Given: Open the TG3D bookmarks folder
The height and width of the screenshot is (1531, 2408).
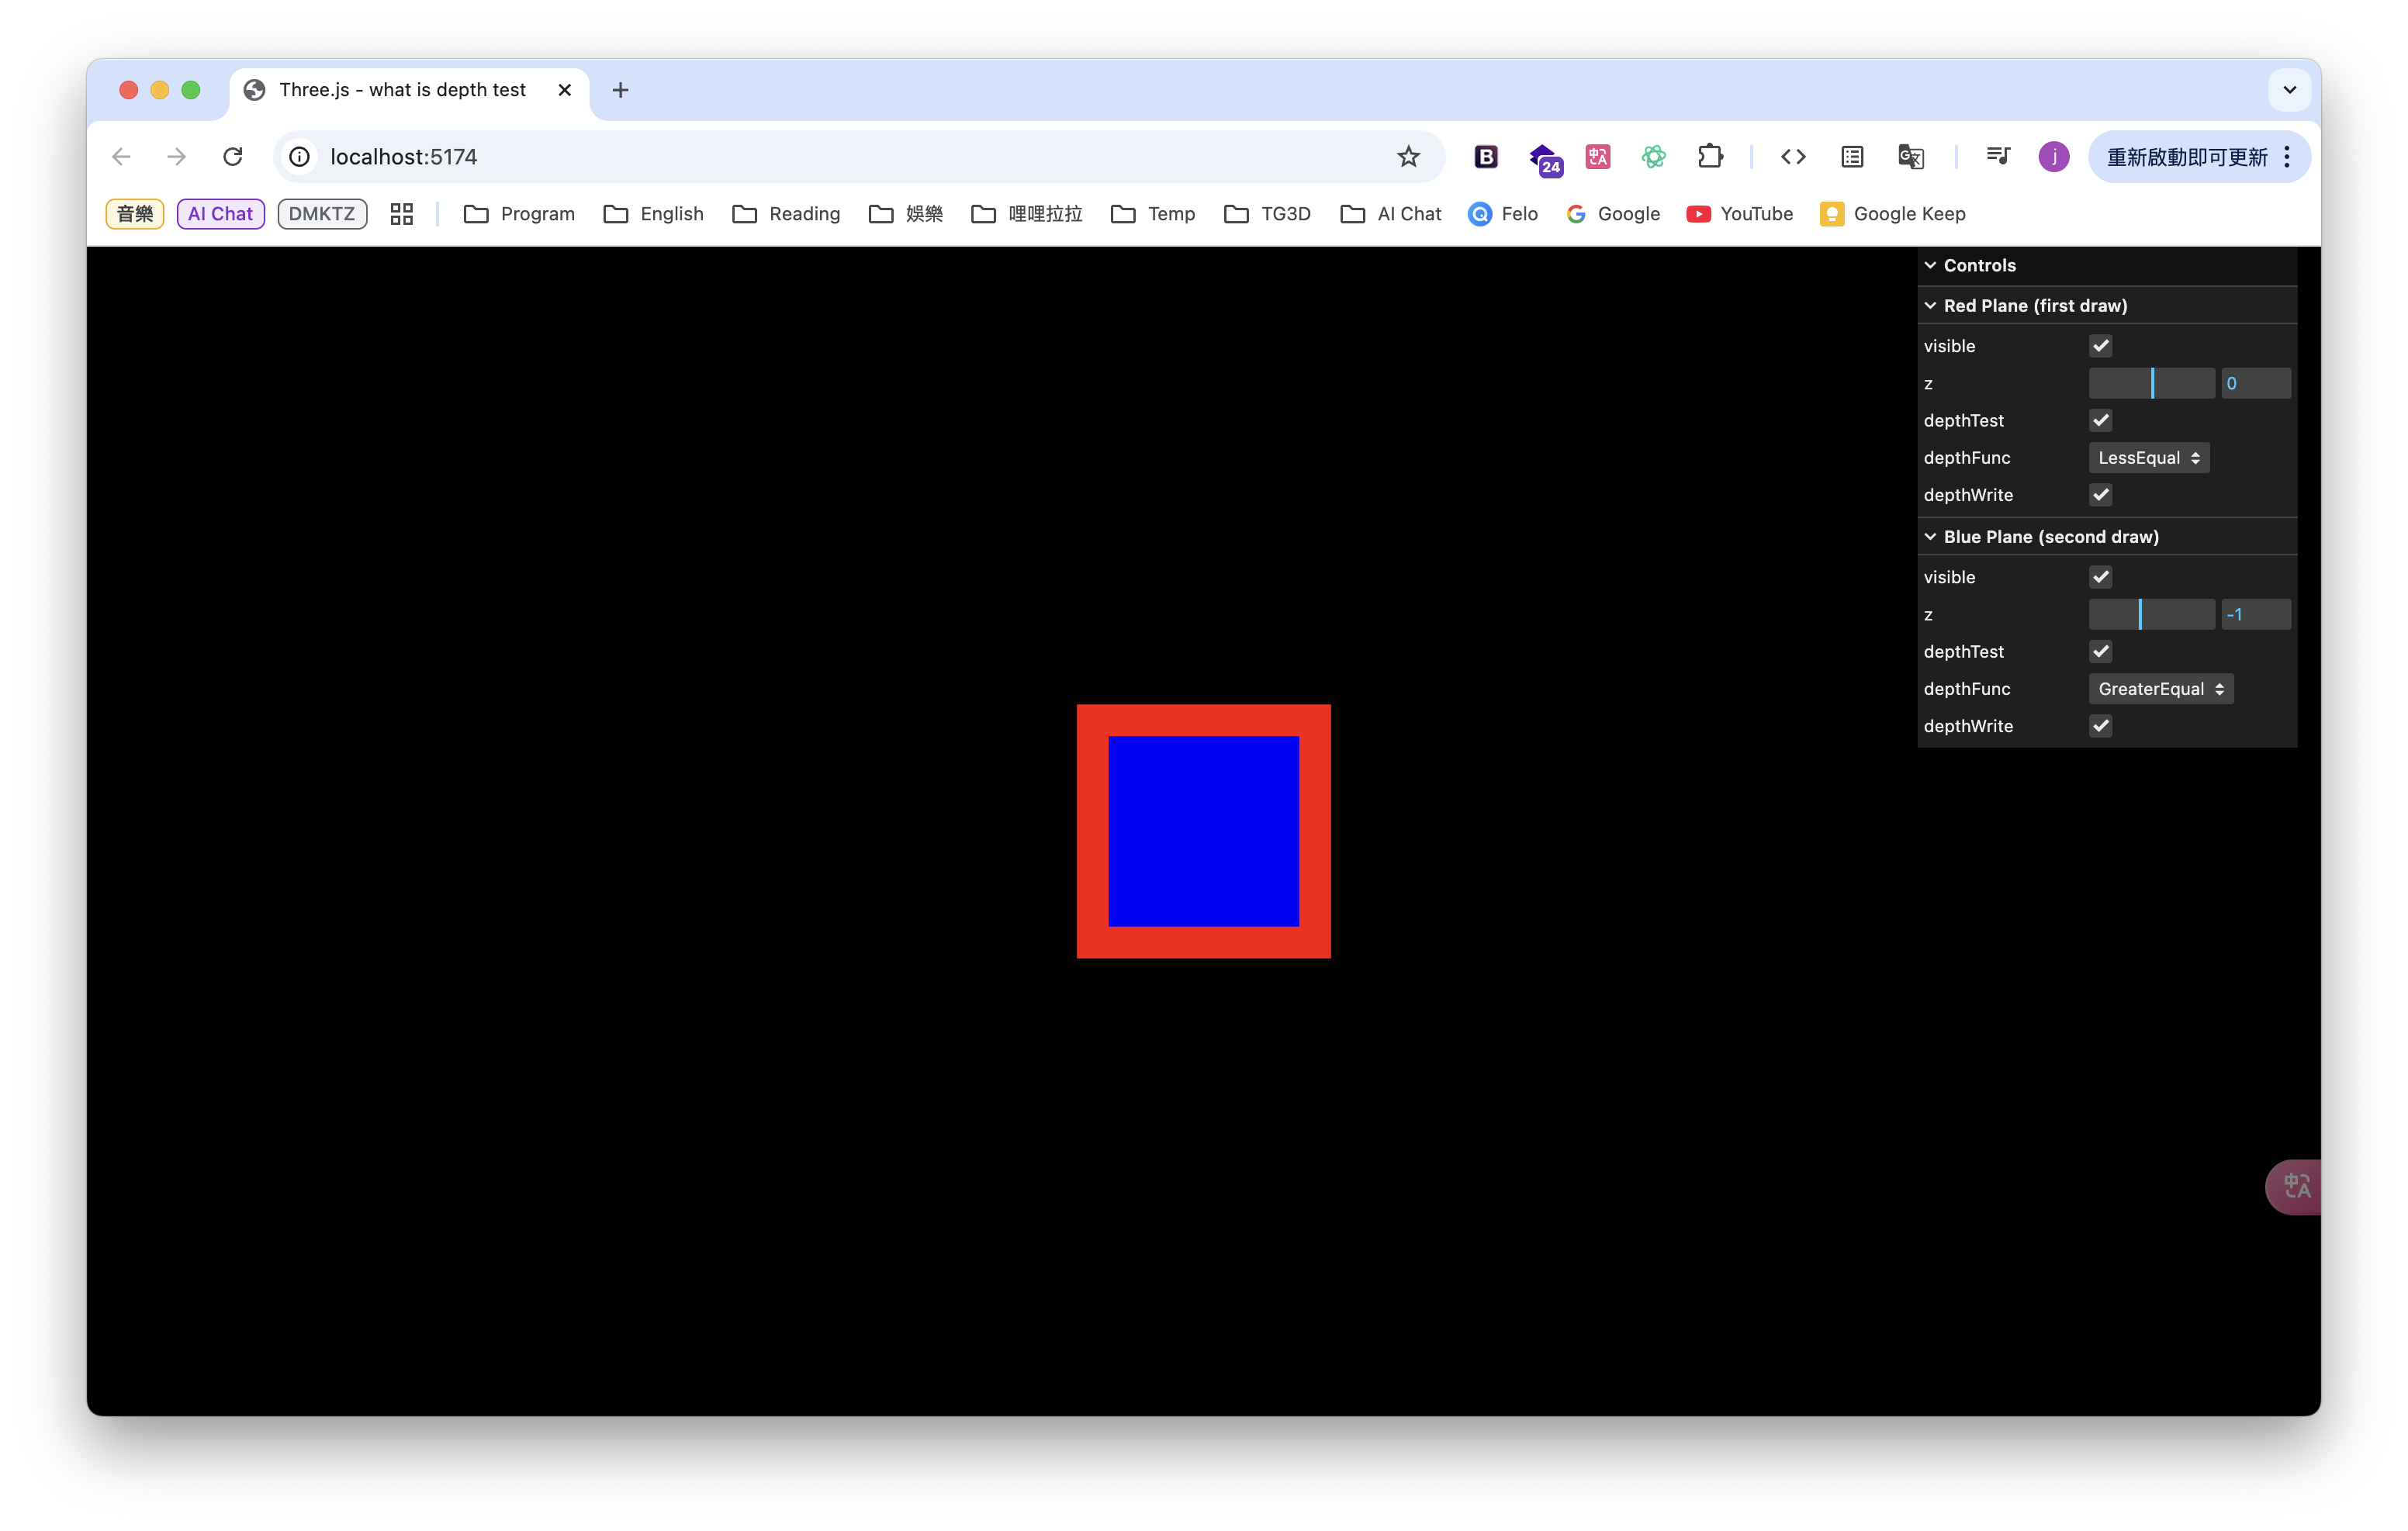Looking at the screenshot, I should 1267,214.
